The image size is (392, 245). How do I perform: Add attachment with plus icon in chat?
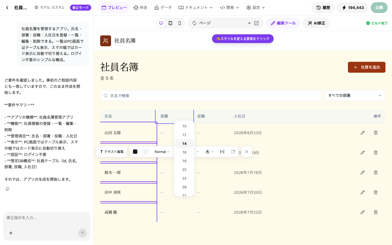(x=11, y=233)
